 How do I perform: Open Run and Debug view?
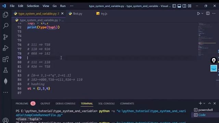(x=5, y=48)
